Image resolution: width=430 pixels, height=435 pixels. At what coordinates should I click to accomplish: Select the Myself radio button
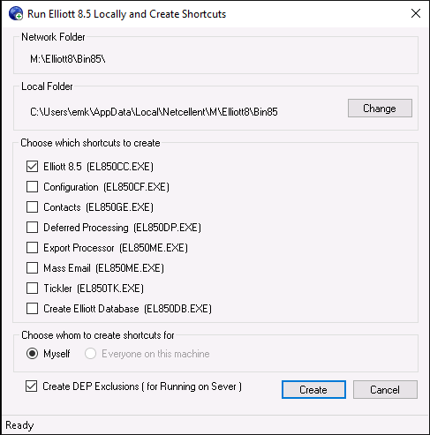tap(32, 354)
